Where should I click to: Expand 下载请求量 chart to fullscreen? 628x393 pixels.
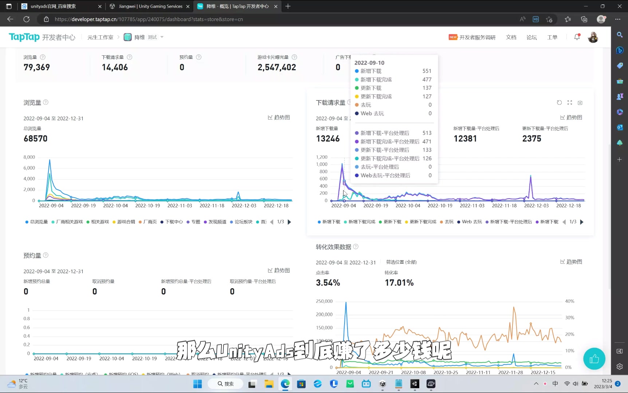pyautogui.click(x=570, y=103)
